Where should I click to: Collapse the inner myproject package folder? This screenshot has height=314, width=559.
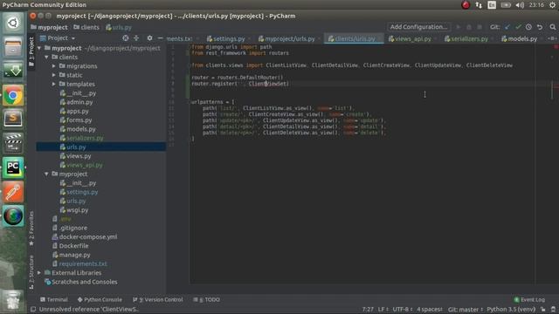[46, 174]
